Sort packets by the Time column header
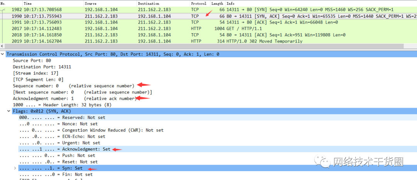The height and width of the screenshot is (180, 417). (x=53, y=3)
